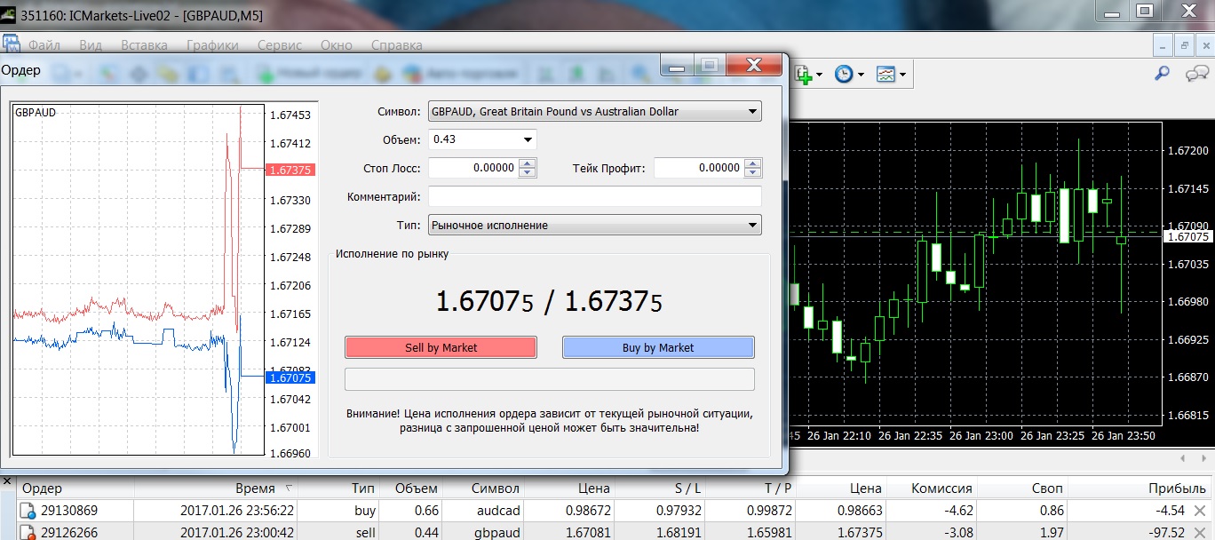Sort by the Комиссия column header
The width and height of the screenshot is (1215, 540).
(x=932, y=488)
